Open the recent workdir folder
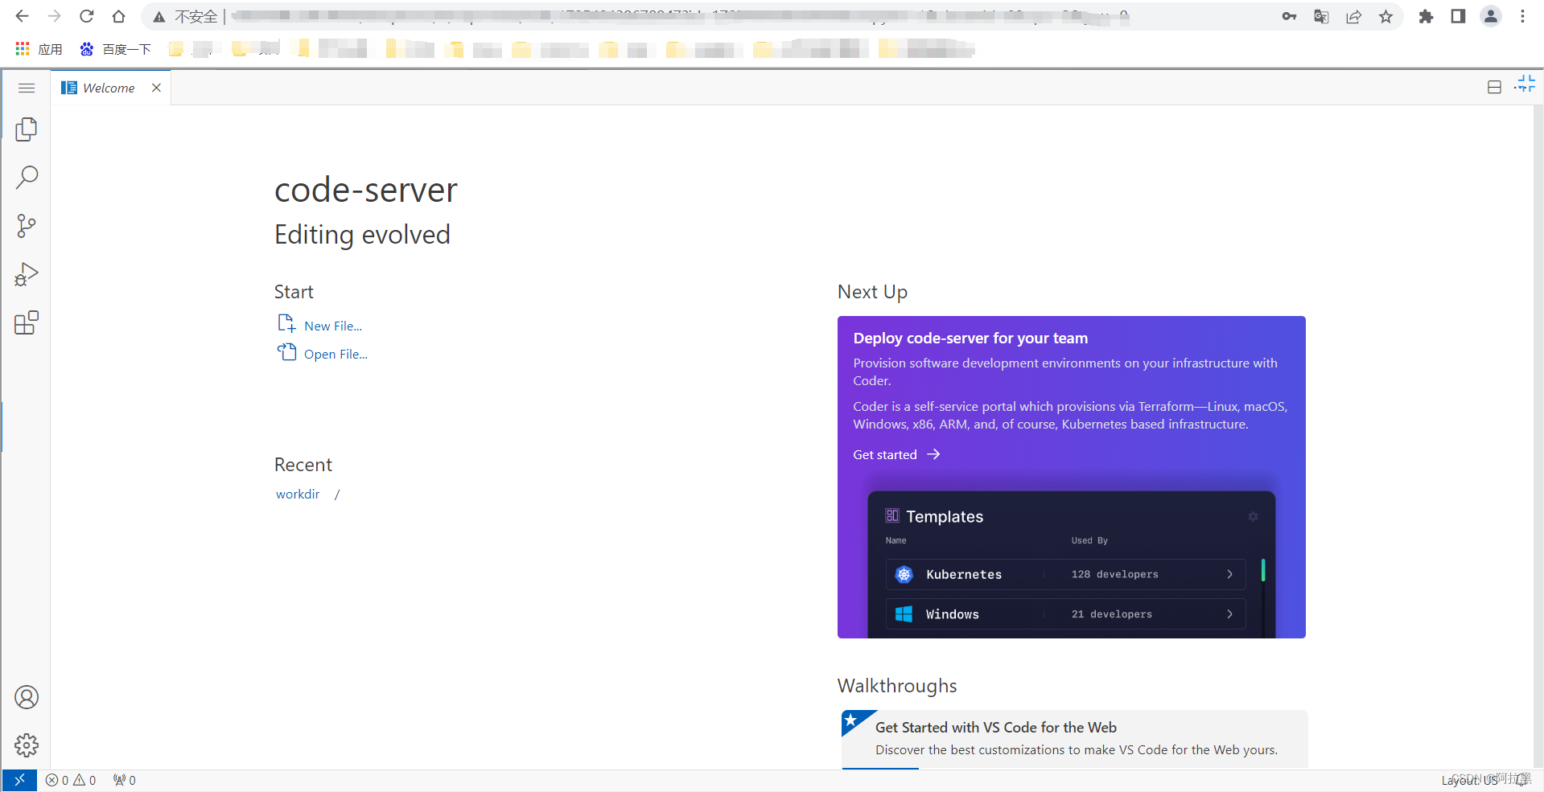1544x792 pixels. 298,494
